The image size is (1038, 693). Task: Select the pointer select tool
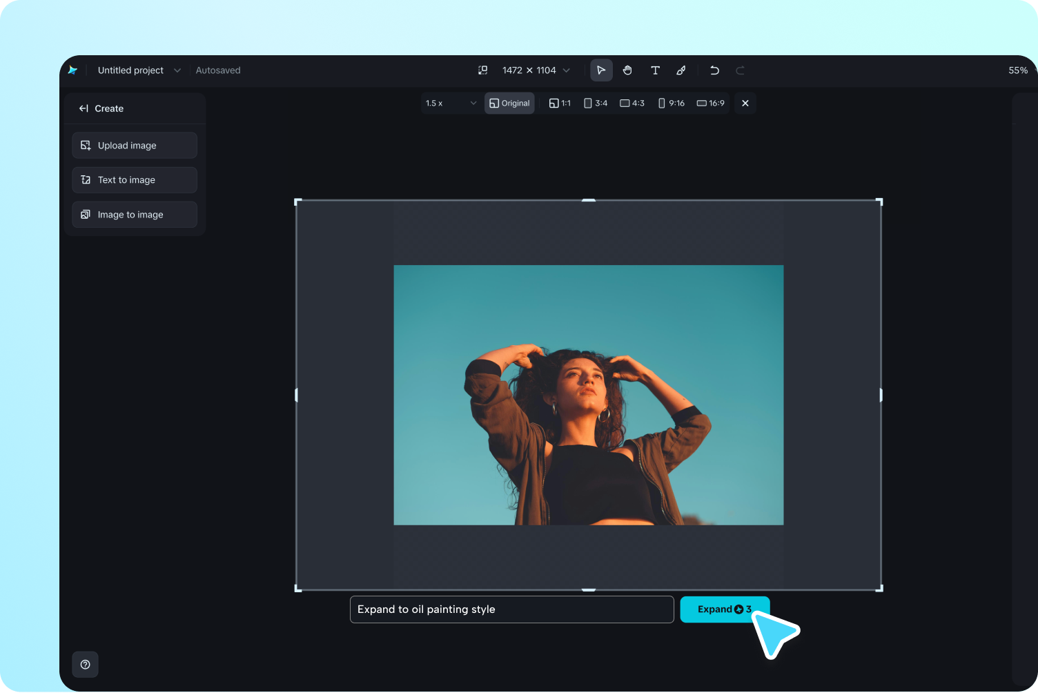601,70
